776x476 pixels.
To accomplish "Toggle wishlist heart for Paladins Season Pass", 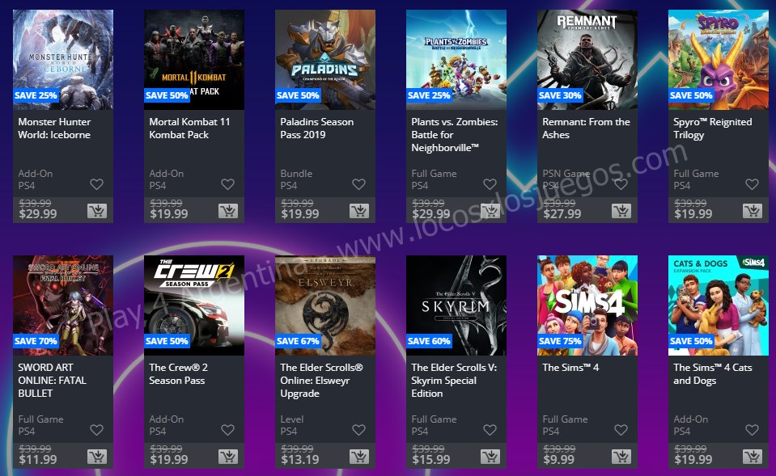I will (x=358, y=184).
